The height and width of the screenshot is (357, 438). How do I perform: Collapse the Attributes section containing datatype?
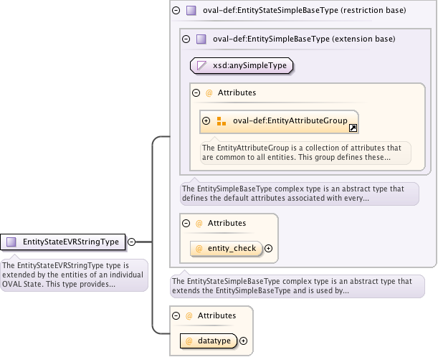176,315
